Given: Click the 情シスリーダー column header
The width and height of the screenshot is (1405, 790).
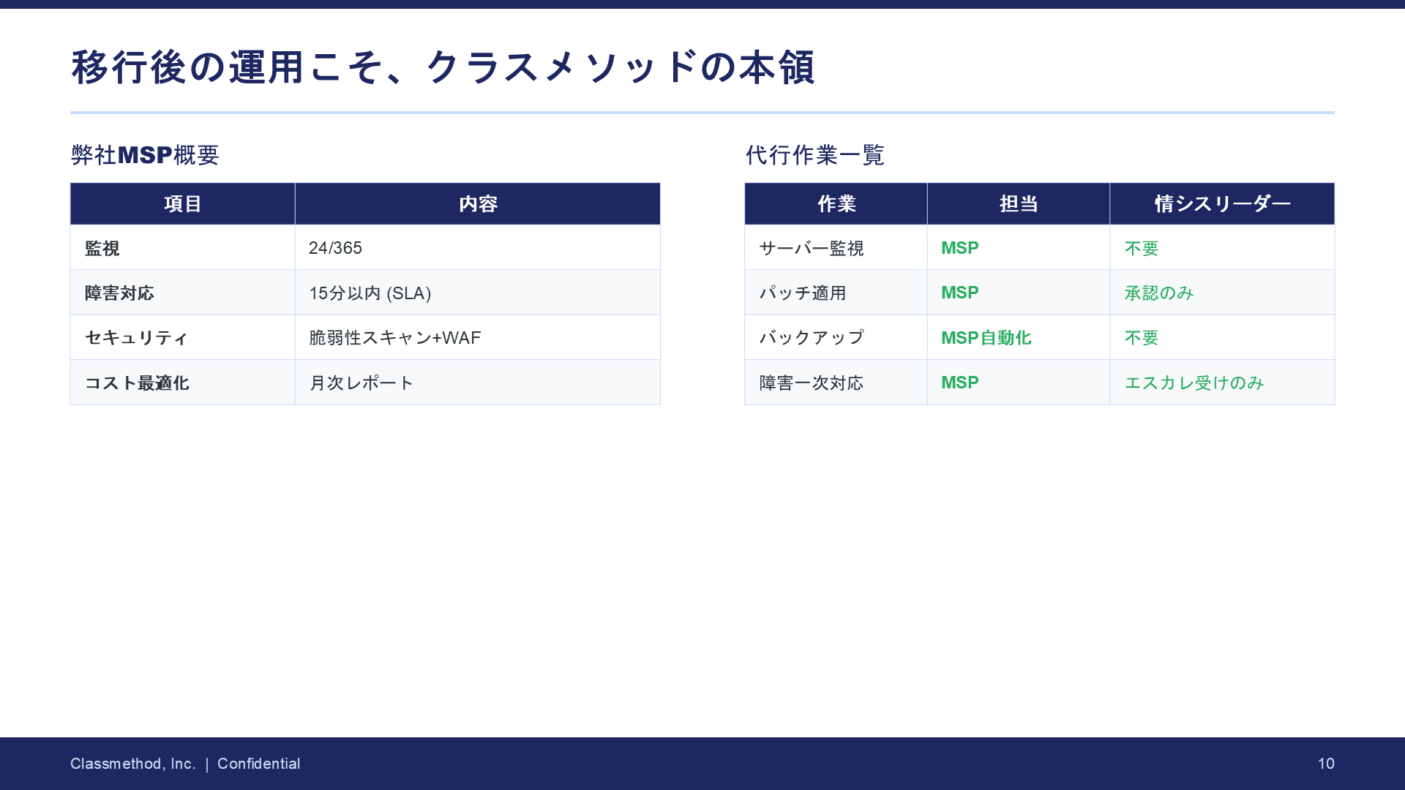Looking at the screenshot, I should point(1221,204).
